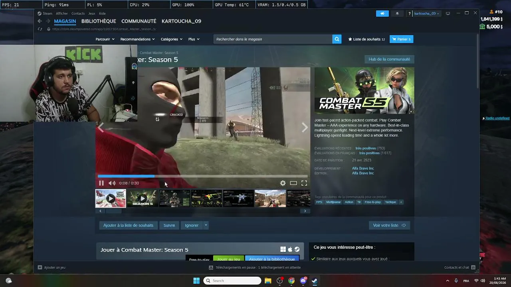Click the Ignorer button
Screen dimensions: 511x287
click(x=192, y=225)
